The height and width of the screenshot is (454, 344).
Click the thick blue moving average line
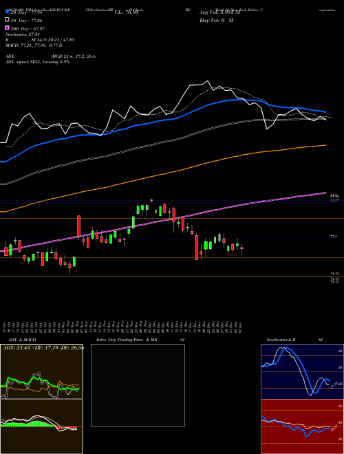(x=162, y=121)
